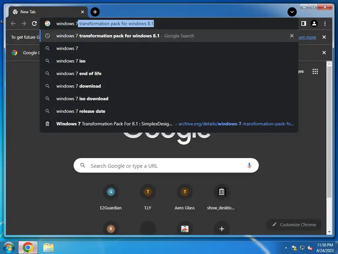Open Chrome three-dot menu
Screen dimensions: 338x254
tap(325, 23)
